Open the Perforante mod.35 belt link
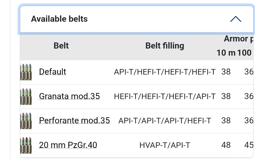This screenshot has width=255, height=159. click(74, 121)
